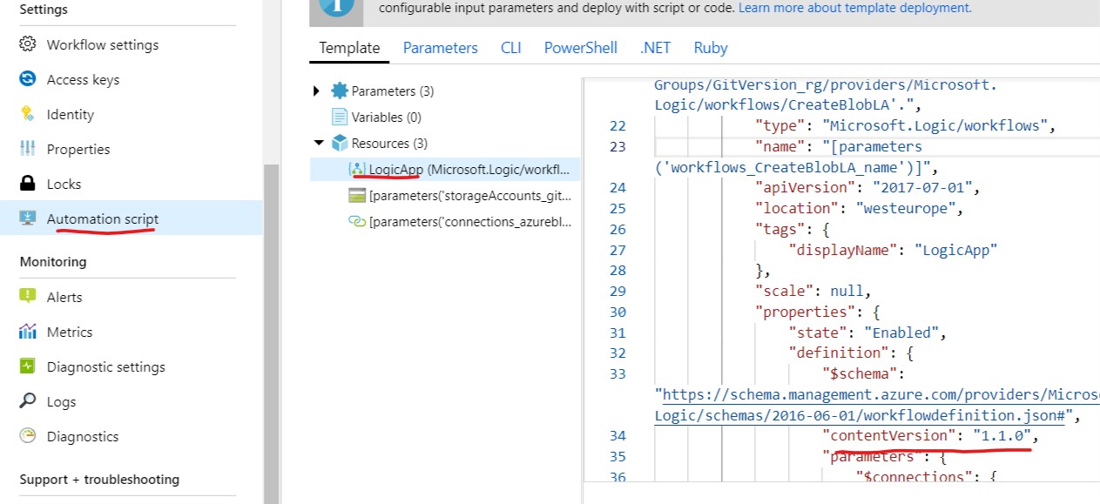Open the Ruby tab
The width and height of the screenshot is (1100, 504).
tap(711, 48)
